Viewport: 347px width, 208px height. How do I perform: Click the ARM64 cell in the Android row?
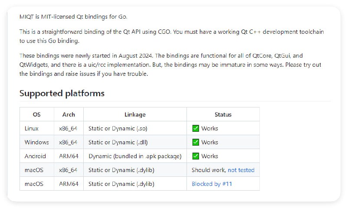[x=69, y=156]
